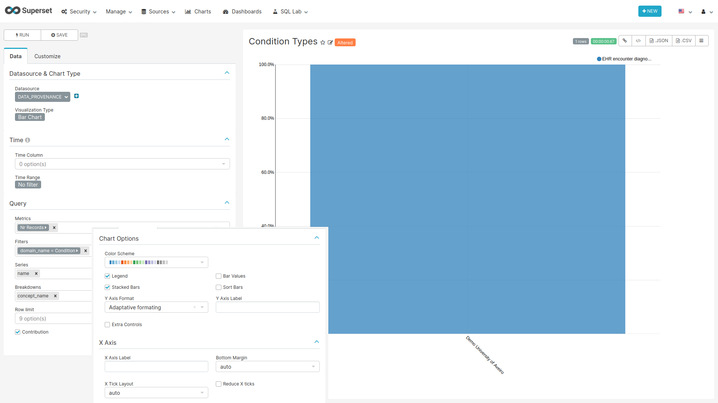The image size is (718, 403).
Task: Open the Manage menu
Action: click(119, 12)
